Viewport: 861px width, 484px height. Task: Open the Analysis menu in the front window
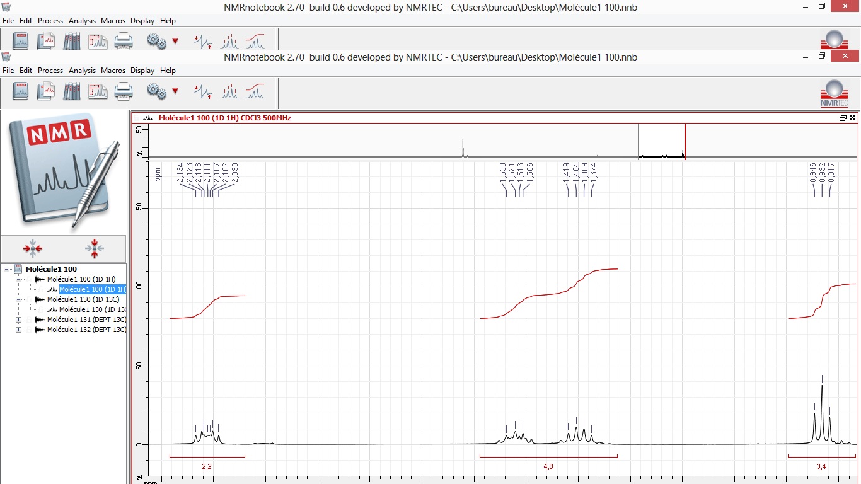point(83,71)
